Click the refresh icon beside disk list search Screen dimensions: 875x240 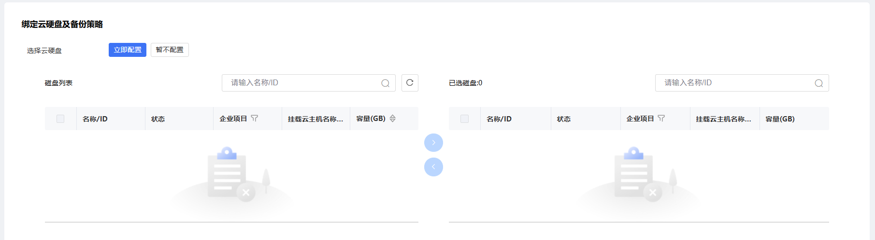click(x=410, y=83)
